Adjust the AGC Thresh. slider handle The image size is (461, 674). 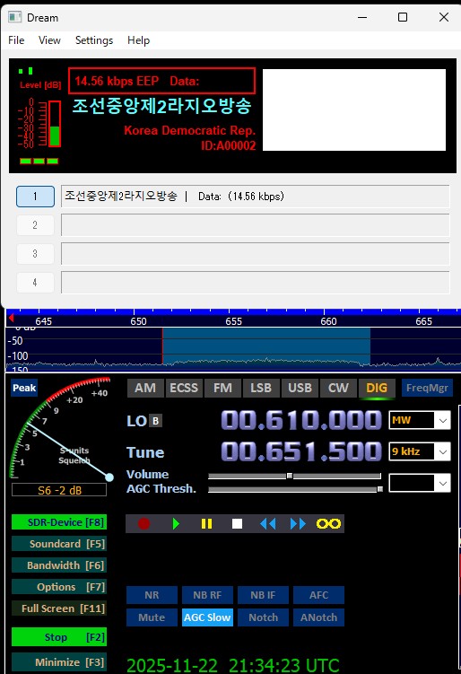(379, 489)
